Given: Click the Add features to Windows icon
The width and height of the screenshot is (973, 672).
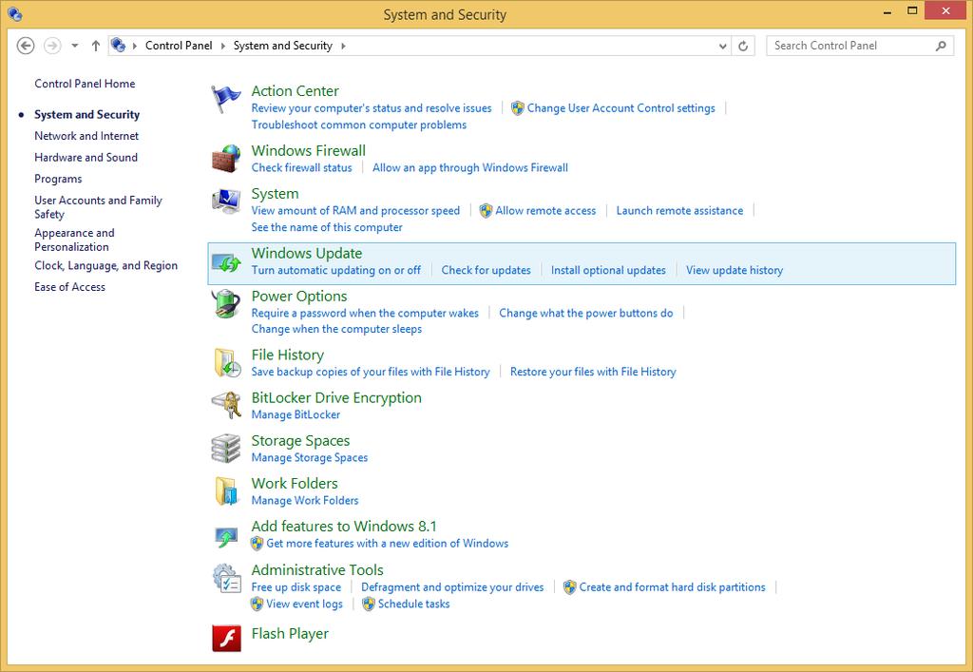Looking at the screenshot, I should click(225, 536).
